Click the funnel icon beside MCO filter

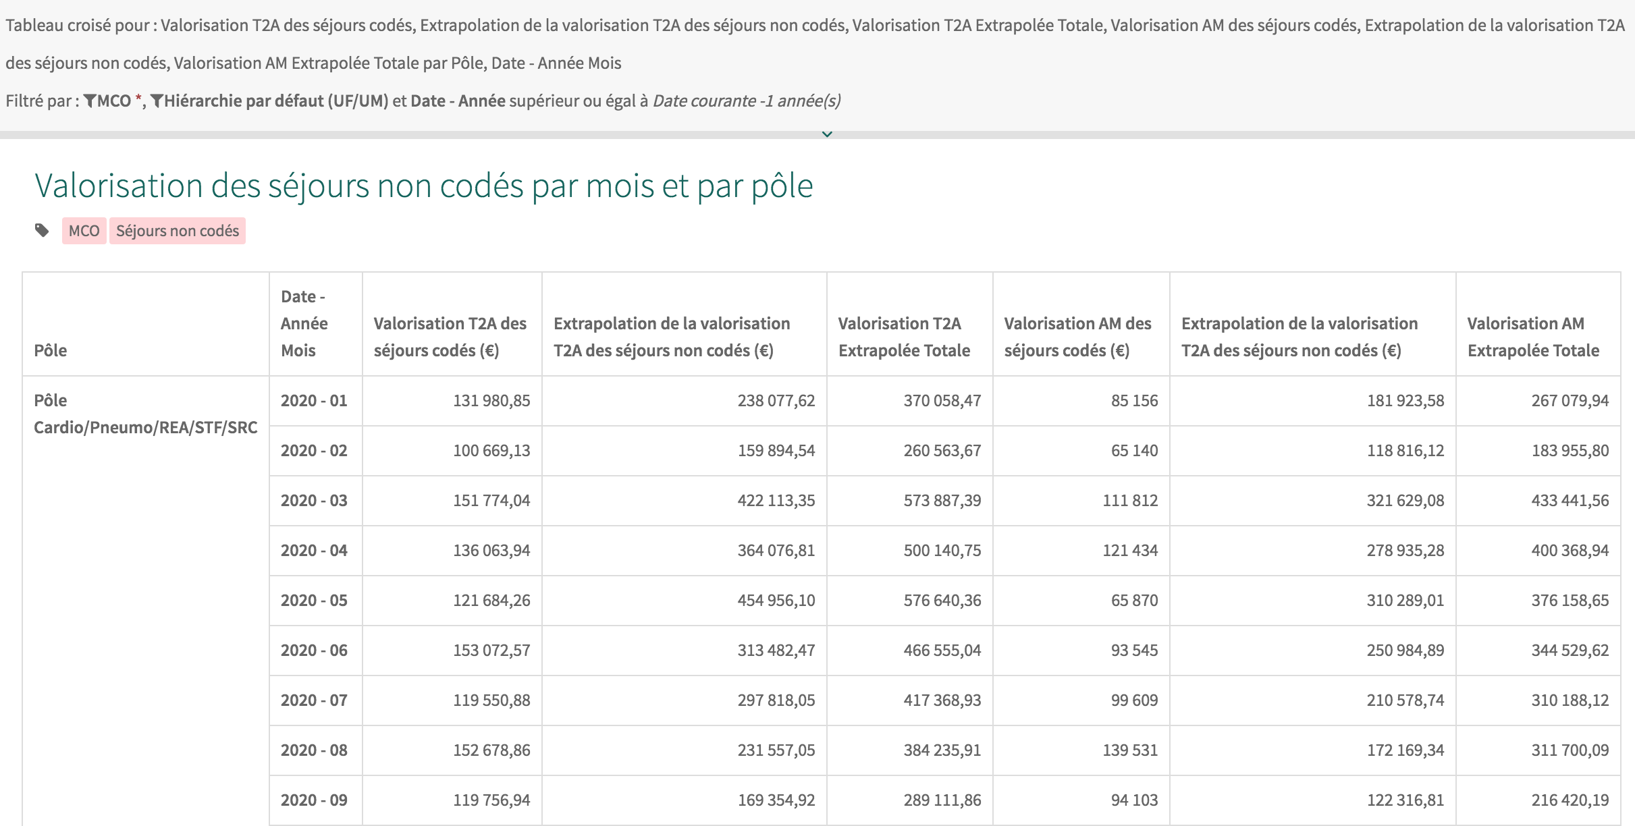pyautogui.click(x=90, y=101)
